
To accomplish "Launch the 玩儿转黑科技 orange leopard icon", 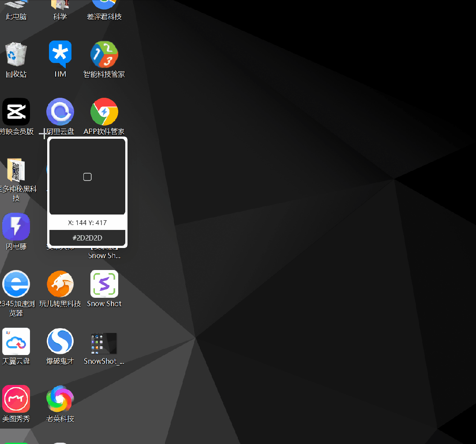I will (60, 284).
